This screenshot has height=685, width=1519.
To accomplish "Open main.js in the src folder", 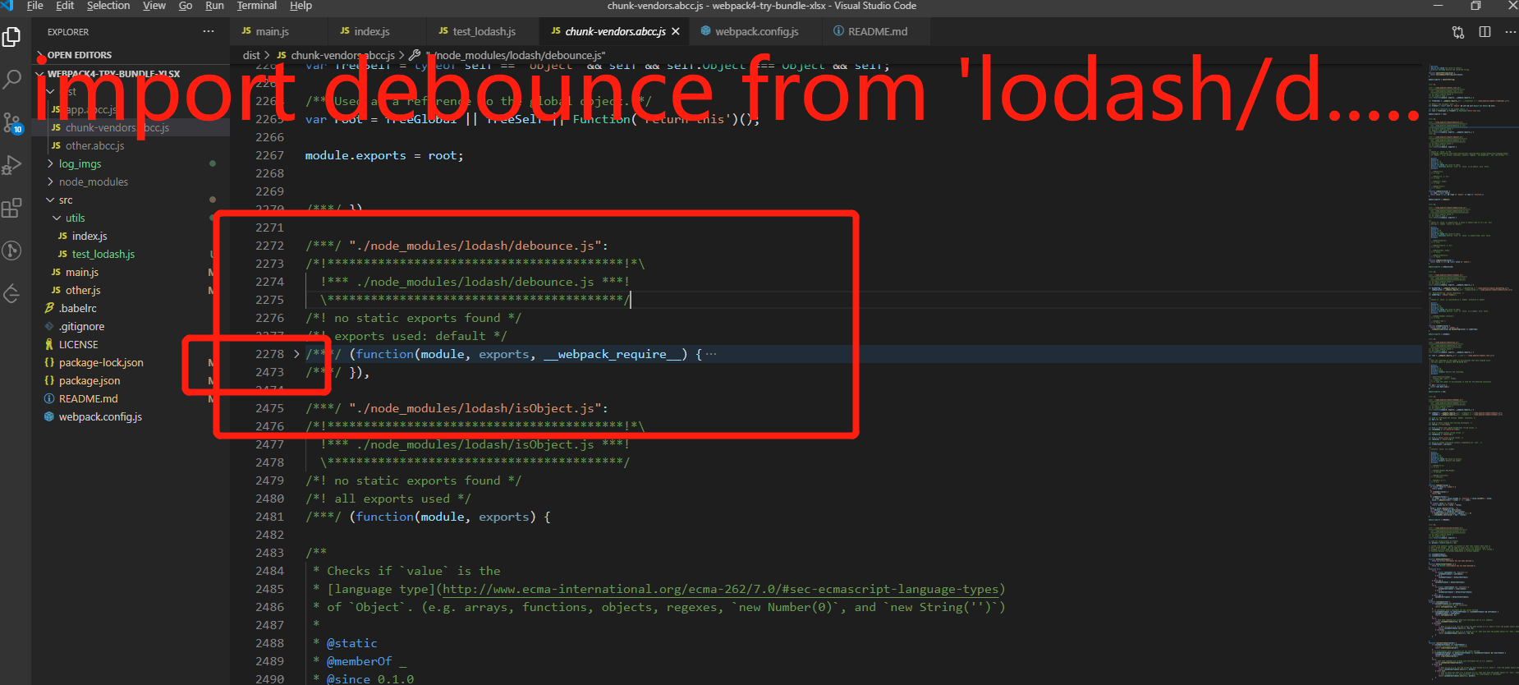I will click(x=82, y=272).
